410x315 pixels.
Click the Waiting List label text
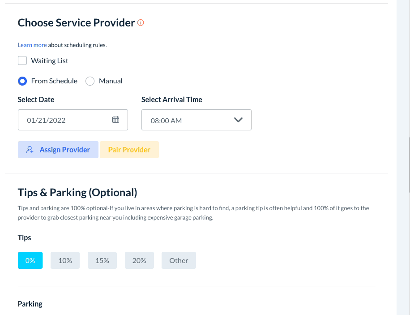click(x=50, y=60)
